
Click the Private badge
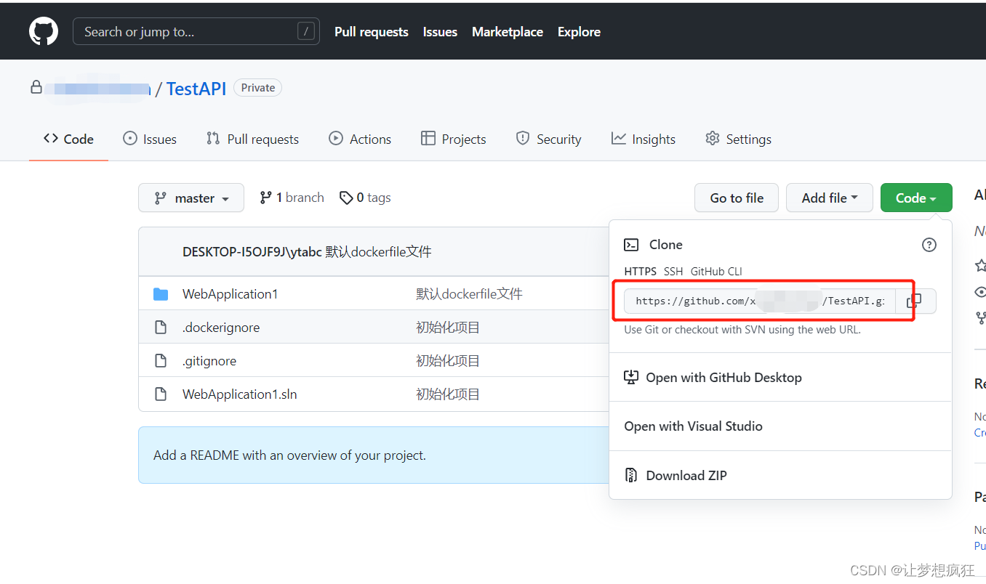(x=258, y=88)
